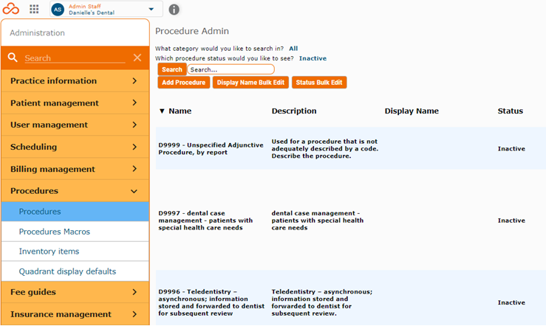Expand the Billing management section

pyautogui.click(x=75, y=169)
